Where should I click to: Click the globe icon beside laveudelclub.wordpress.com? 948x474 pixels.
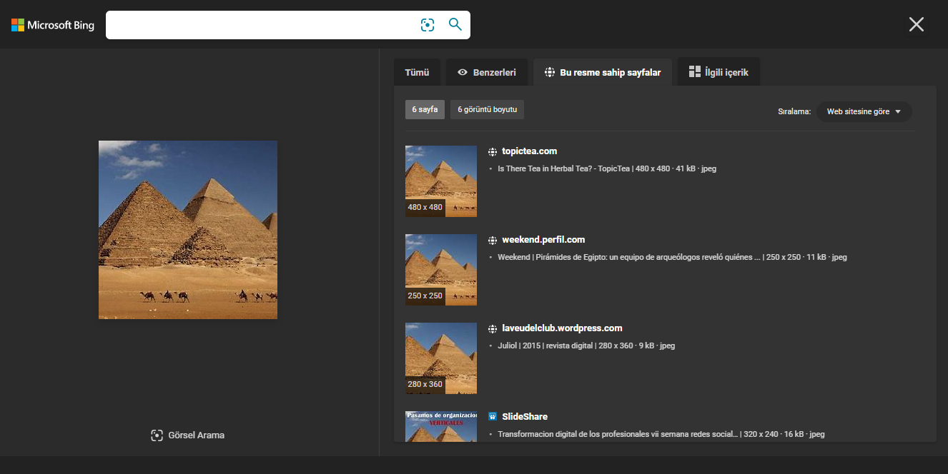(x=493, y=328)
